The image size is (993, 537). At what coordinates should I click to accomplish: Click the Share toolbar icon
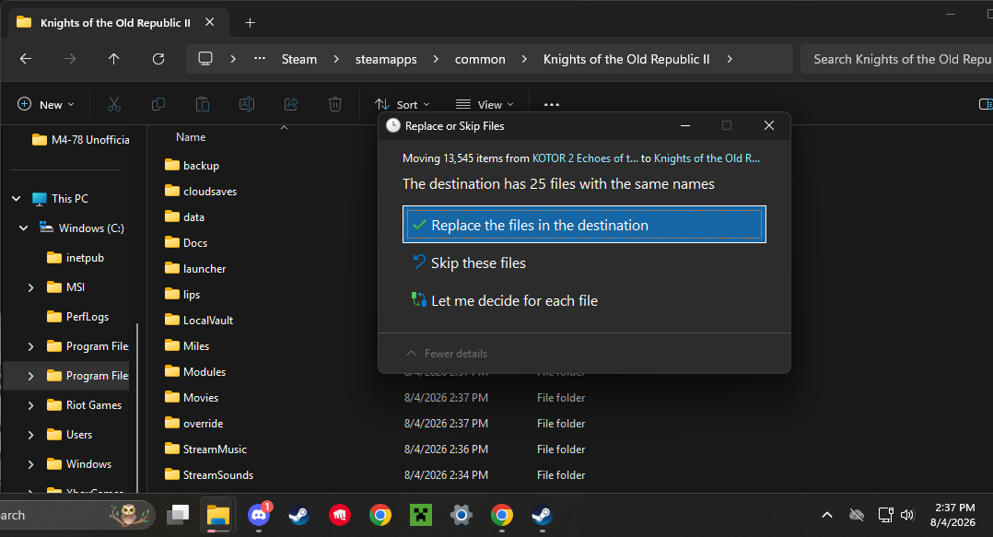[291, 104]
